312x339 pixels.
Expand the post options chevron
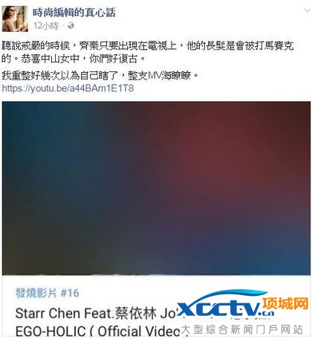point(307,11)
